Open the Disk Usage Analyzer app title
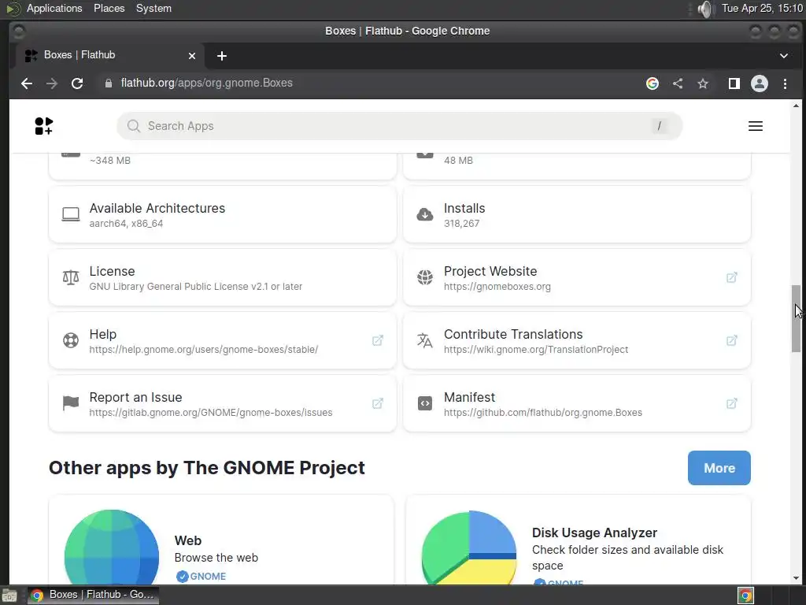This screenshot has width=806, height=605. click(594, 533)
